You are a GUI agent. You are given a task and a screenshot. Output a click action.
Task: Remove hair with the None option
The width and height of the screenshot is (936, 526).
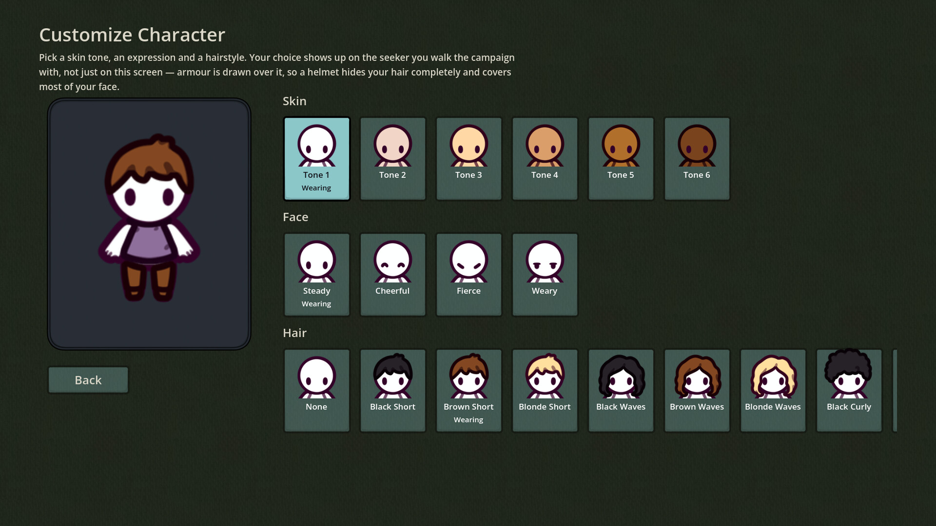tap(316, 391)
